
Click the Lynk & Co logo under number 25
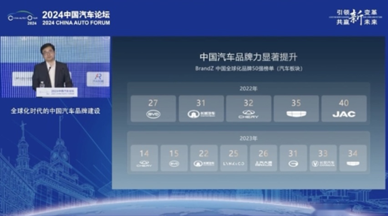pyautogui.click(x=233, y=164)
